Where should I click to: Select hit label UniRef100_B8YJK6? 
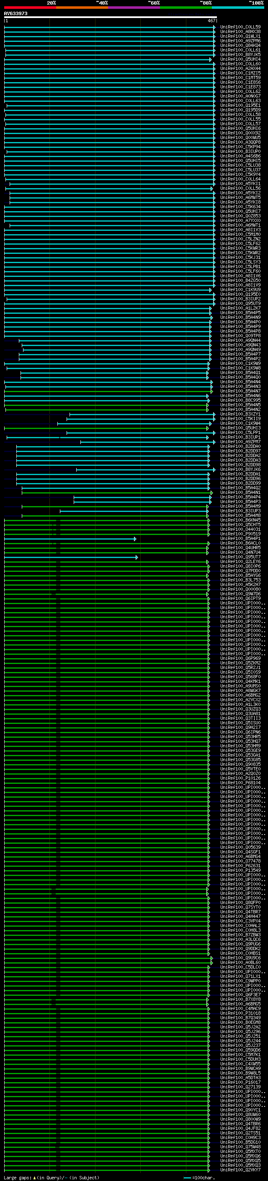[240, 470]
